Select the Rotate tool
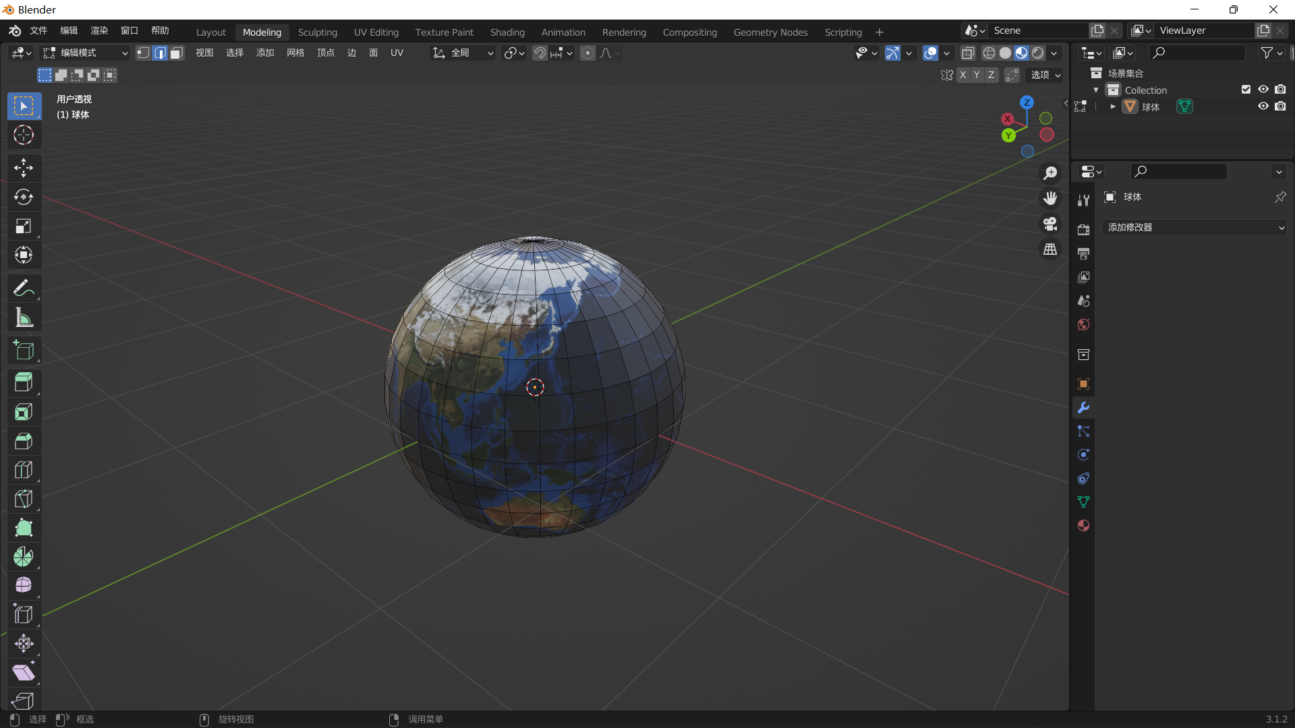 pyautogui.click(x=24, y=197)
